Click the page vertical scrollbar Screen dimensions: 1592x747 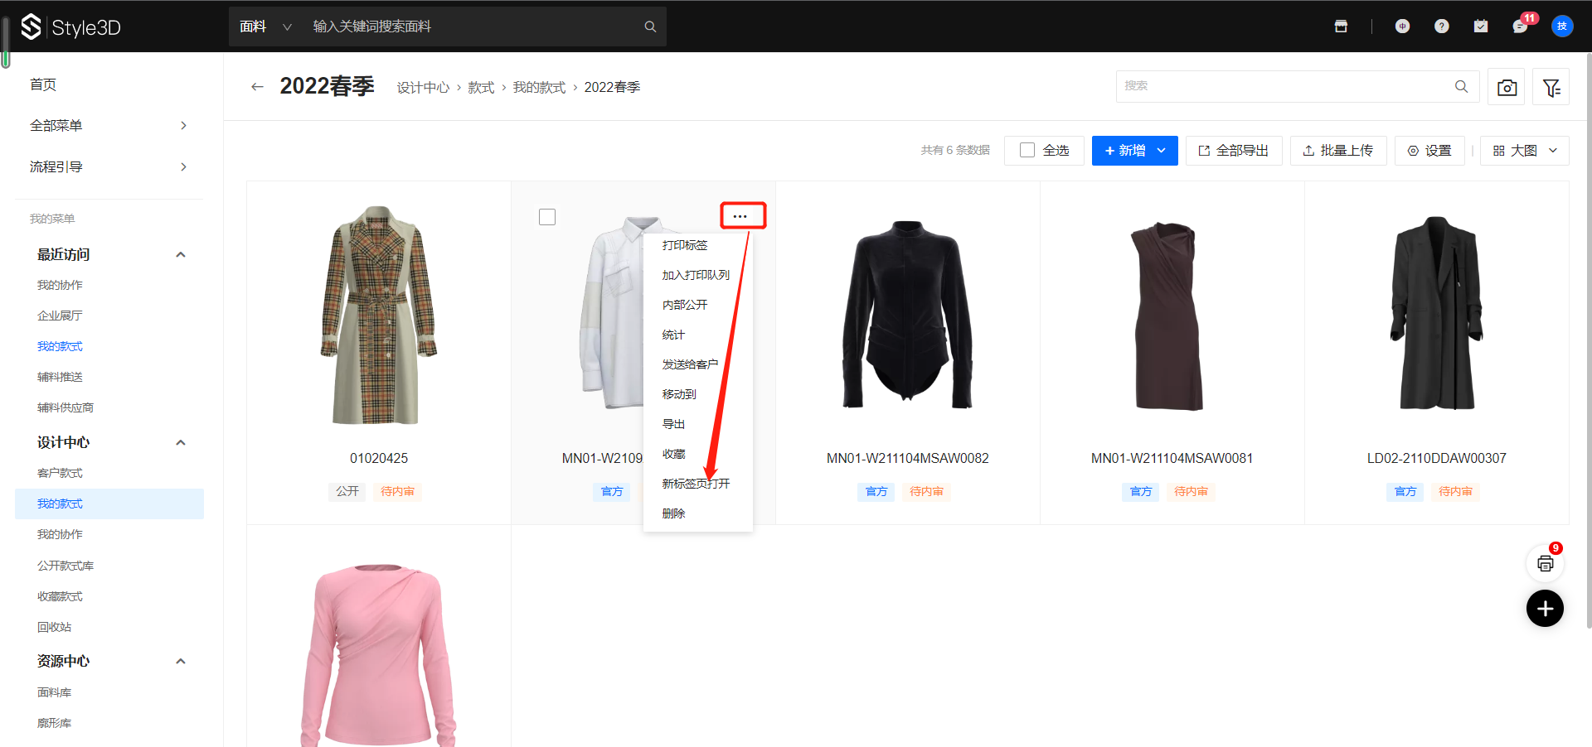click(1588, 340)
